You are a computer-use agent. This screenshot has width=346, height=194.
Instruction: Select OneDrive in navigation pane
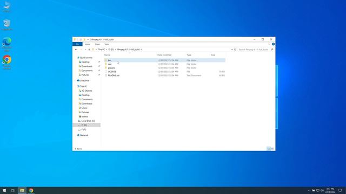(x=84, y=81)
